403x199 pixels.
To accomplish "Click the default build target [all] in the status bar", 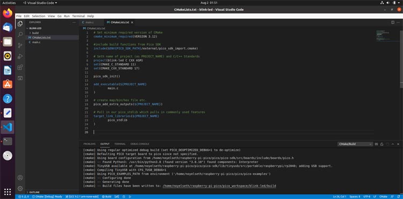I will (x=117, y=197).
